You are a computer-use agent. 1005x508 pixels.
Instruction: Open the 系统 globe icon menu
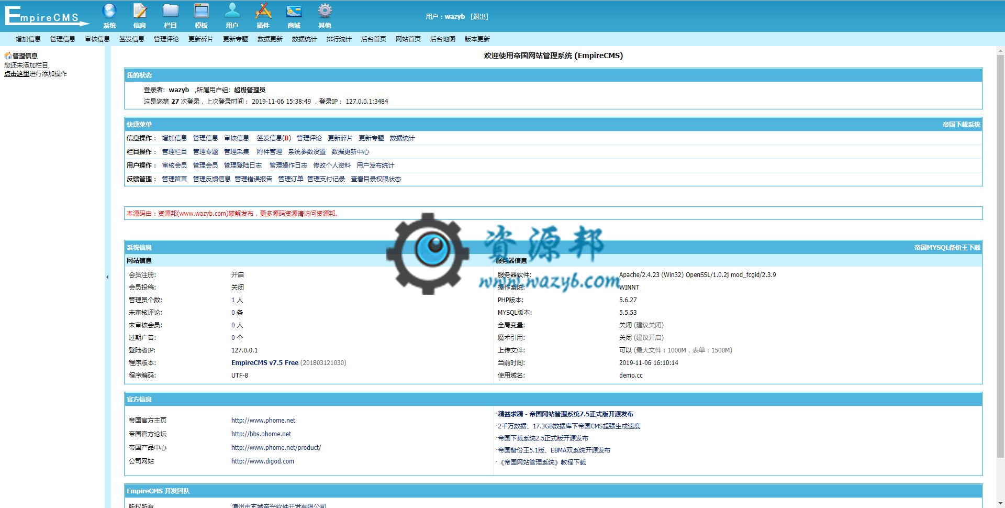pos(109,16)
